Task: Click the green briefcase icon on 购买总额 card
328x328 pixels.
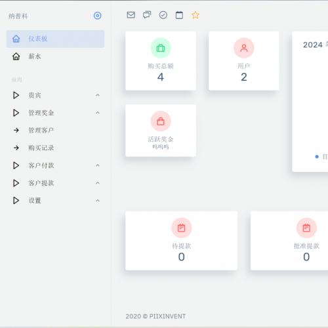Action: [161, 48]
